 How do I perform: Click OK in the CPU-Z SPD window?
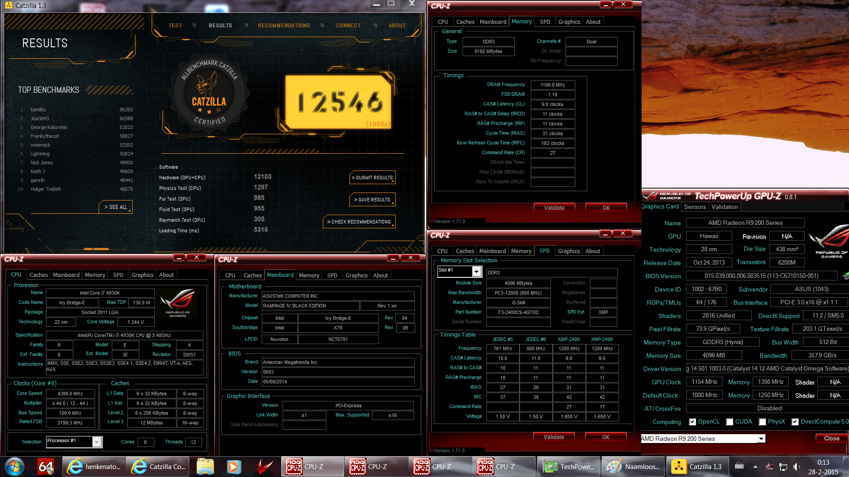click(x=606, y=437)
